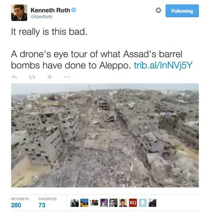
Task: Click the first retweeter avatar
Action: point(74,203)
